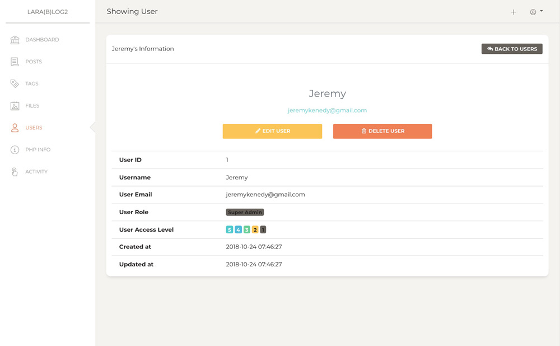Click the blue 5 access level badge

(x=229, y=229)
